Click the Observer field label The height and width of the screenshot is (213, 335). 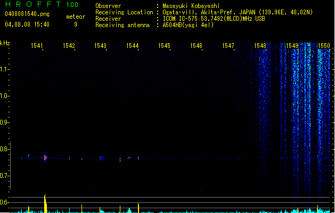[x=108, y=6]
